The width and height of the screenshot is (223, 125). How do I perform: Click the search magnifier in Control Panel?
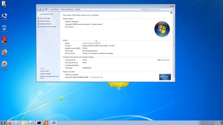coord(173,9)
